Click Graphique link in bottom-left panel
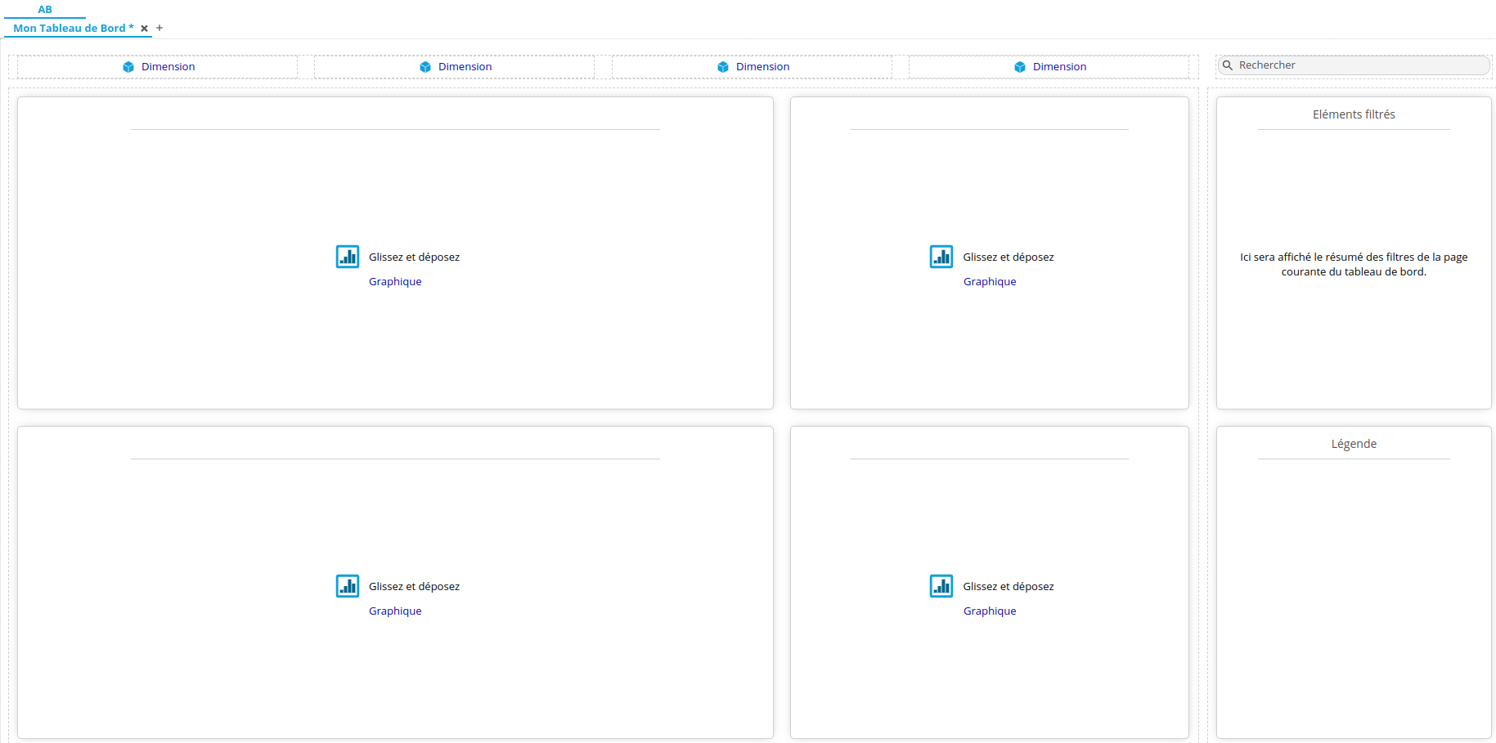1496x743 pixels. (x=395, y=611)
